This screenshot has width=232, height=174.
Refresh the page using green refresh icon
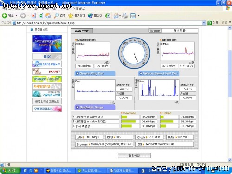pos(41,15)
